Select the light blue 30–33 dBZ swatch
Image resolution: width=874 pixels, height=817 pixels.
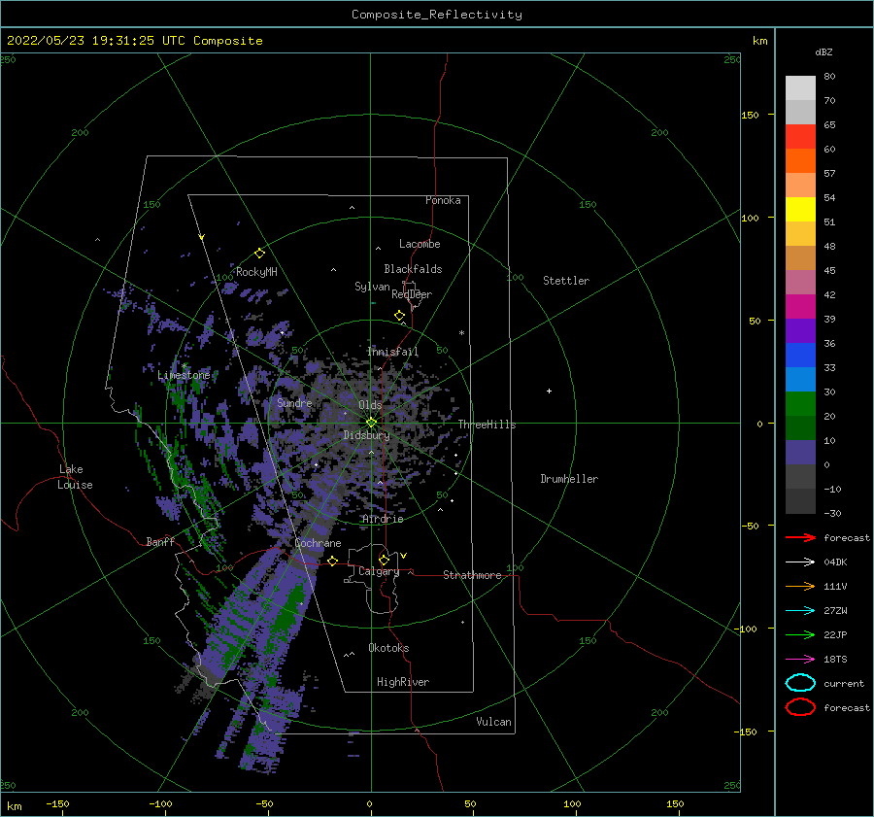point(800,379)
